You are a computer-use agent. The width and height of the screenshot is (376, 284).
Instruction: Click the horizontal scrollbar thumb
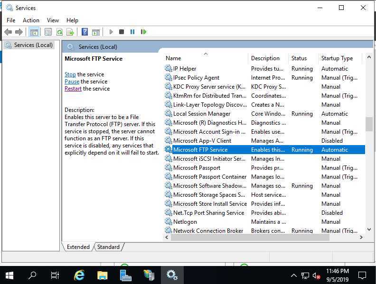click(250, 238)
